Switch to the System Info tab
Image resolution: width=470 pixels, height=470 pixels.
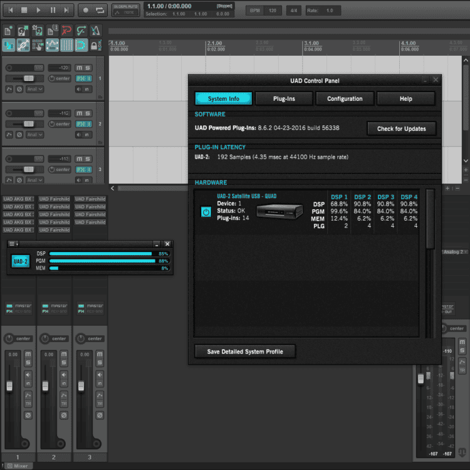click(x=223, y=98)
